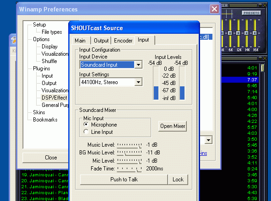The image size is (271, 201).
Task: Select Plug-ins in preferences tree
Action: [x=42, y=69]
